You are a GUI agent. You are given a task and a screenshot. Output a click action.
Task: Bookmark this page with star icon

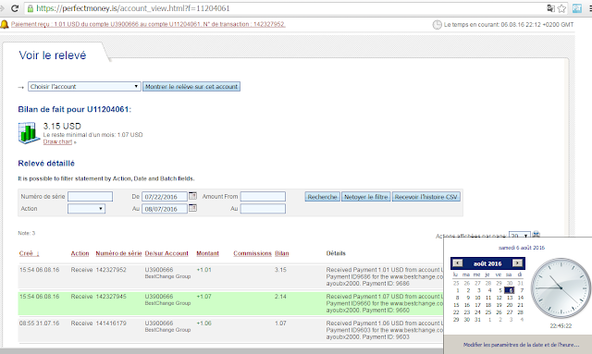[x=561, y=8]
